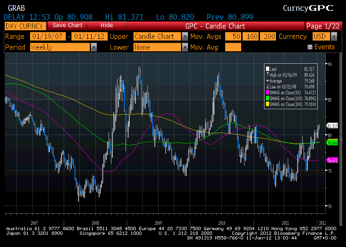Click the Hi 81.371 header value
Image resolution: width=346 pixels, height=247 pixels.
click(124, 17)
